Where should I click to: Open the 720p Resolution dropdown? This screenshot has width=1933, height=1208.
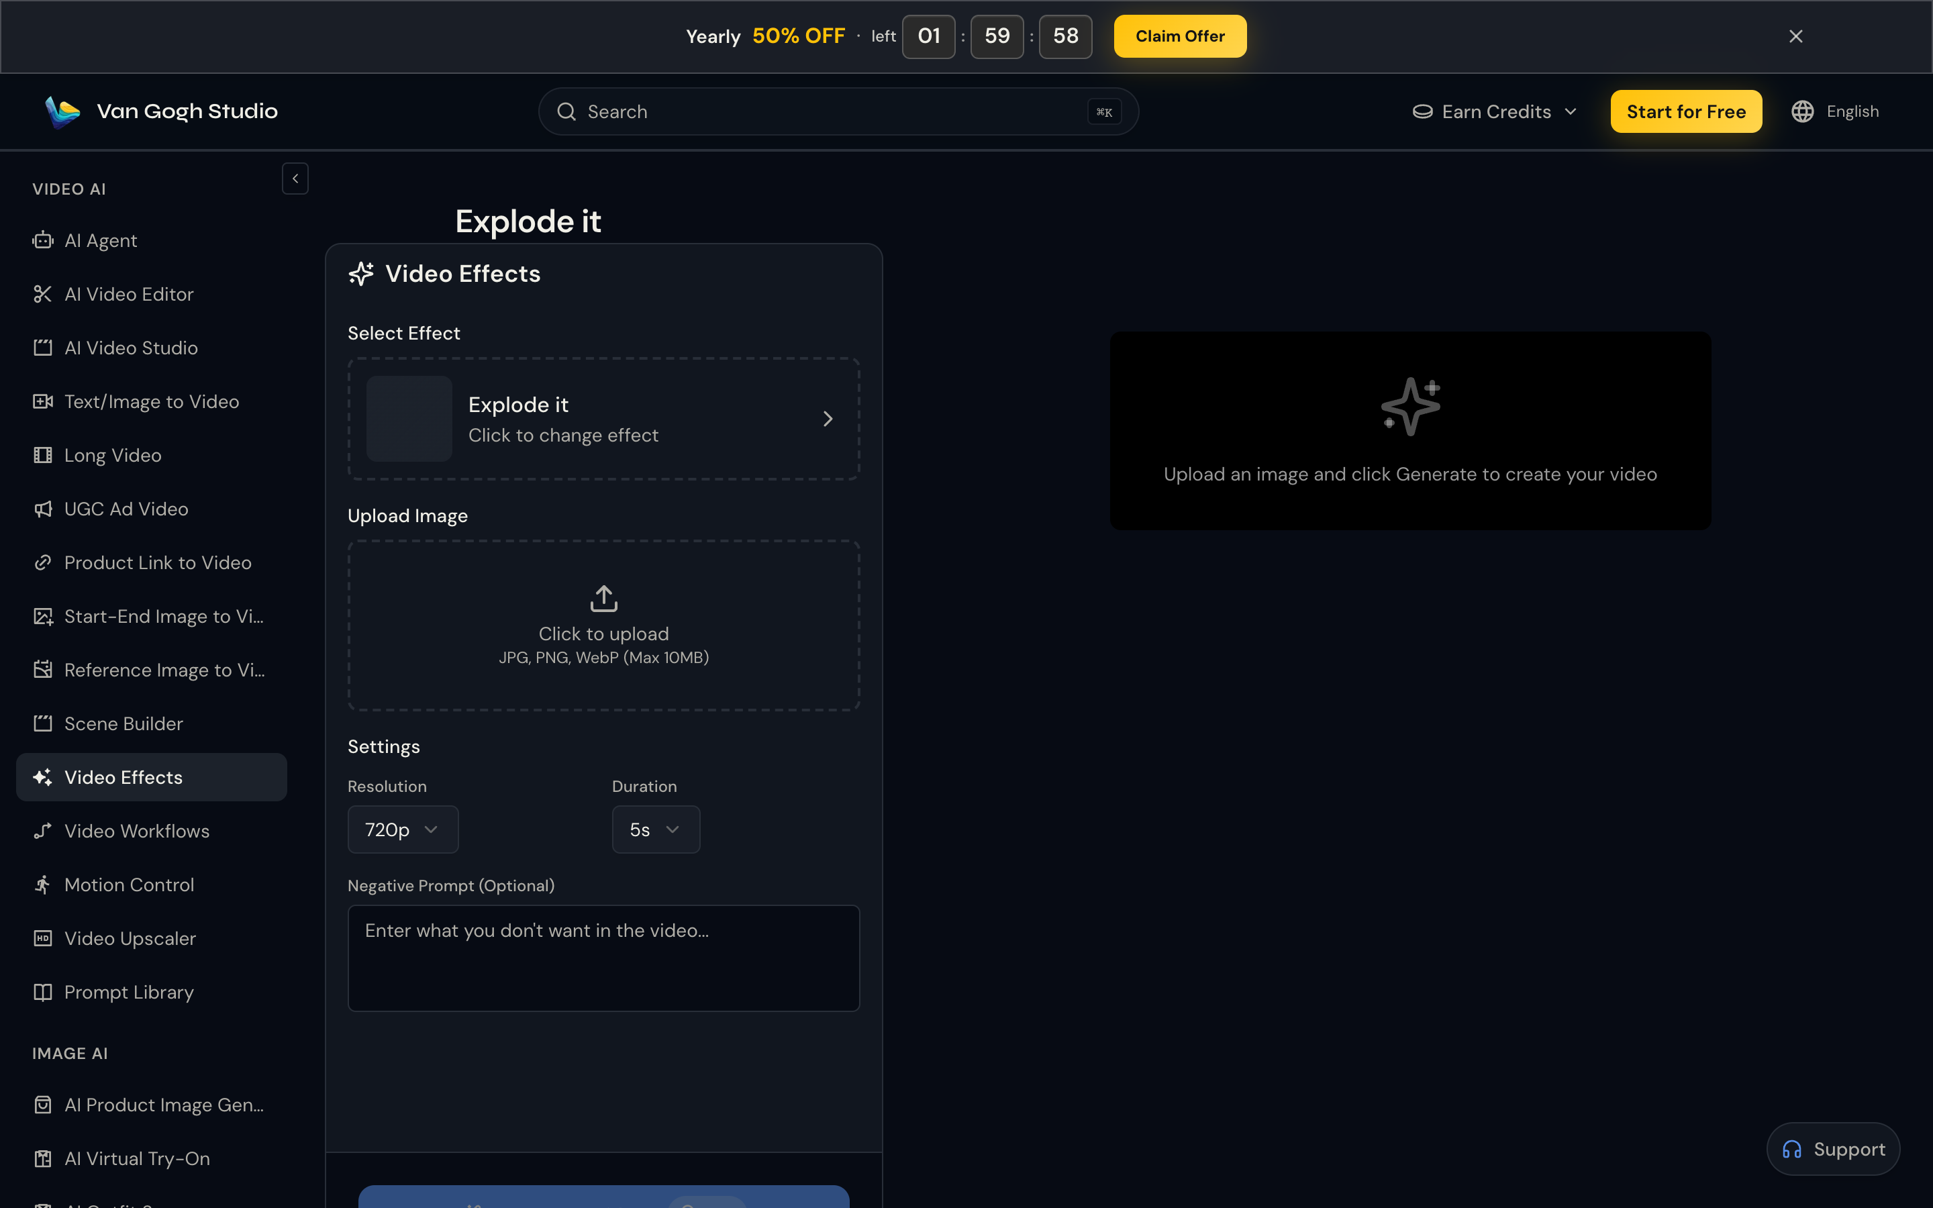pyautogui.click(x=403, y=829)
